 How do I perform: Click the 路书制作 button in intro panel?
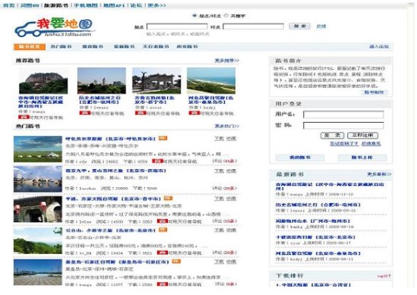[374, 93]
